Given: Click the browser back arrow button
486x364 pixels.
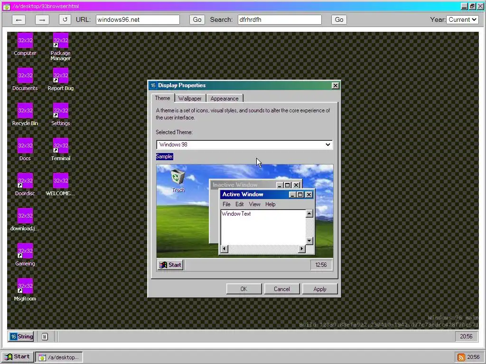Looking at the screenshot, I should click(x=19, y=20).
